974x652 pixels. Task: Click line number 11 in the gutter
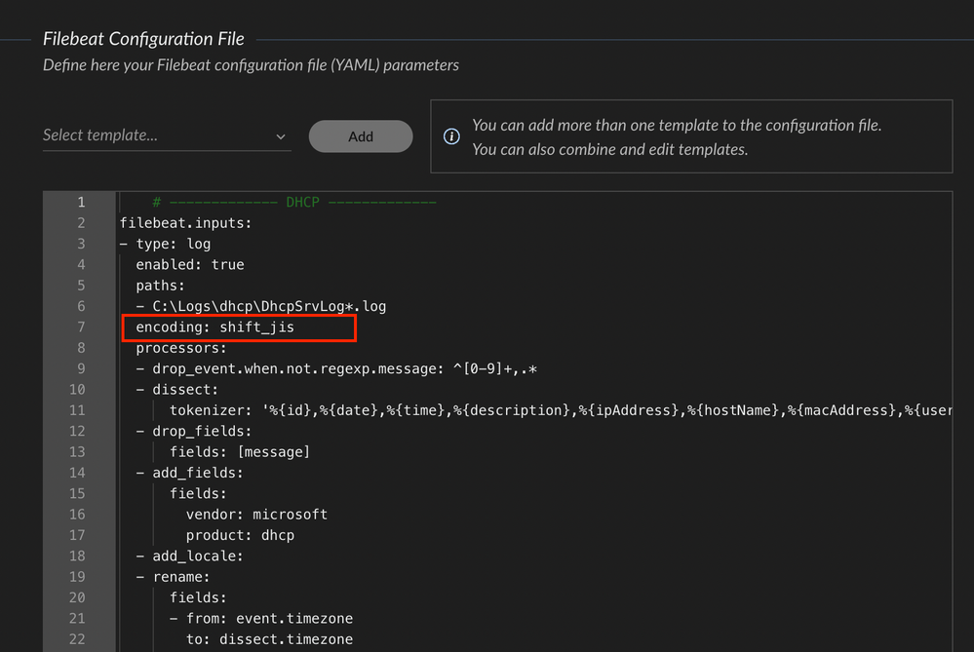pyautogui.click(x=77, y=410)
